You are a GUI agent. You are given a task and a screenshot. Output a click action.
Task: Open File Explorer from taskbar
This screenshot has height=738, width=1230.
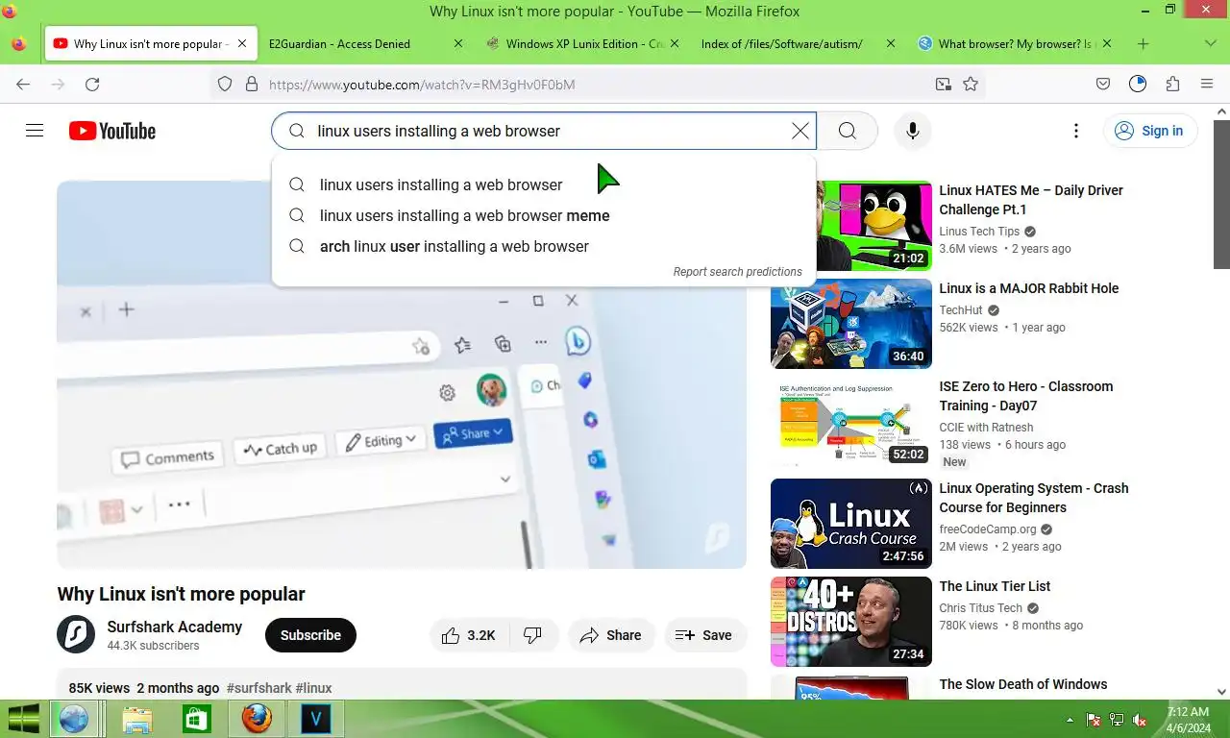pos(136,719)
